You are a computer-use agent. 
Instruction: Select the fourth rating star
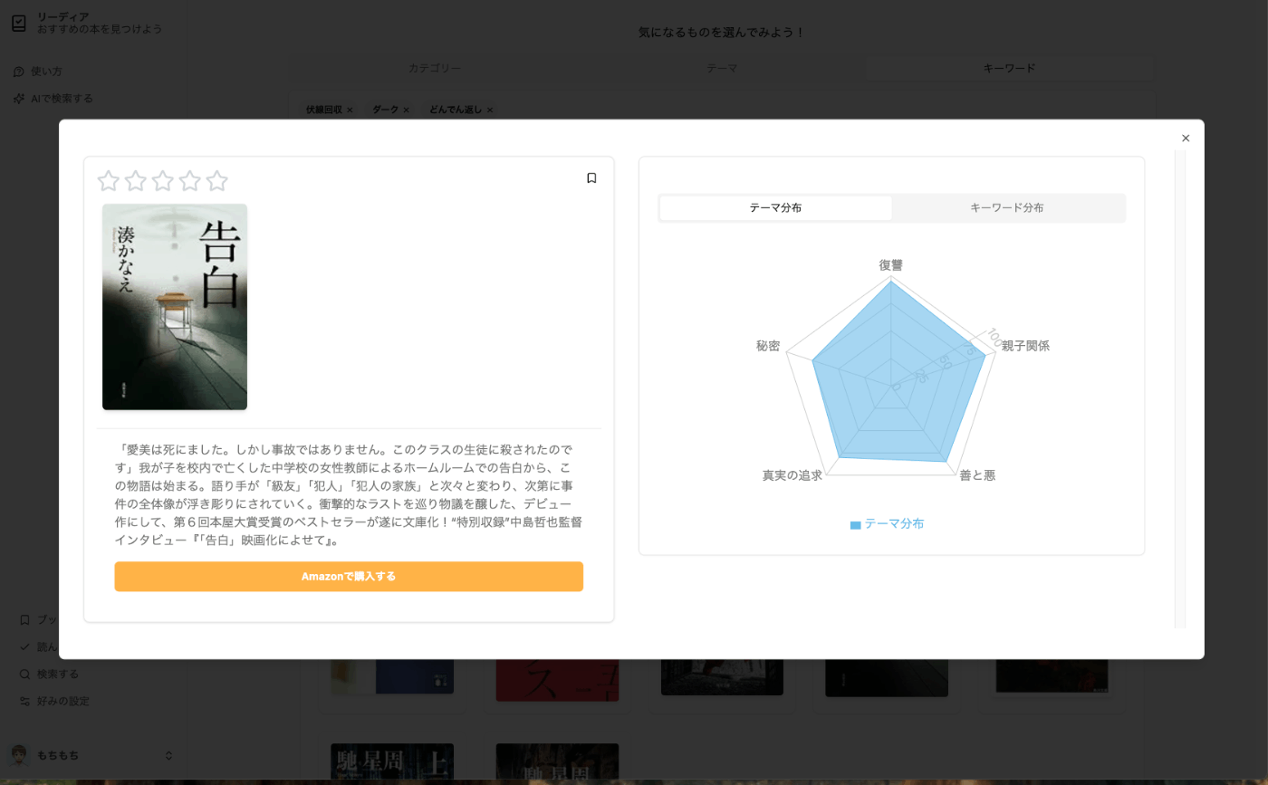click(x=190, y=181)
